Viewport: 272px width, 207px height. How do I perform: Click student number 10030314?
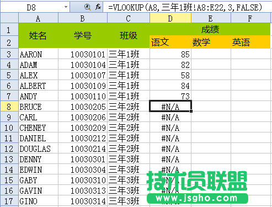click(83, 201)
